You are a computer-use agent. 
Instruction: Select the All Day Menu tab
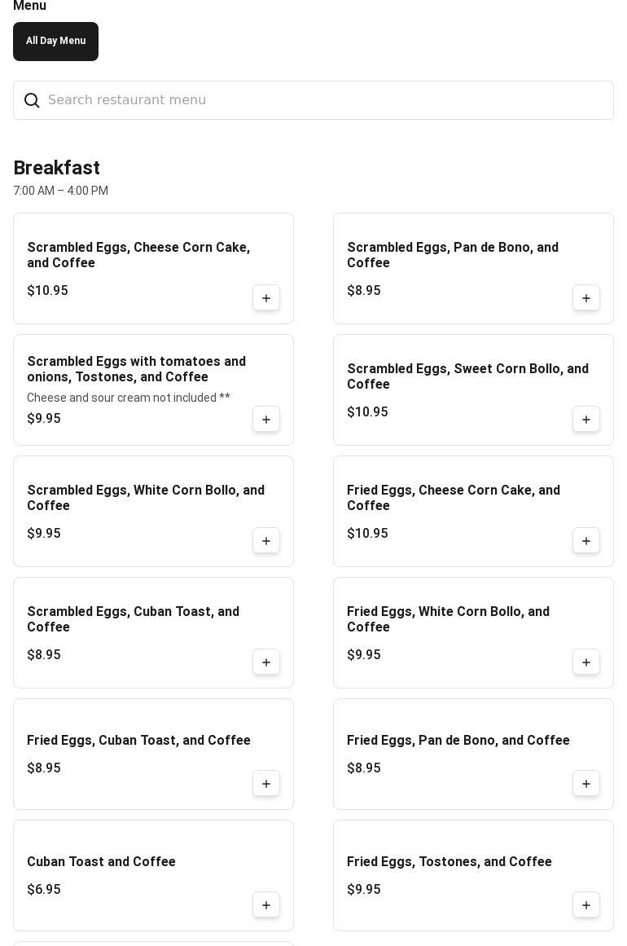[x=55, y=42]
